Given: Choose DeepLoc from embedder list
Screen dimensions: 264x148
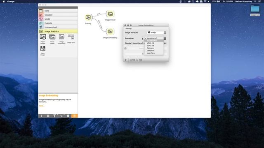Looking at the screenshot, I should click(x=154, y=51).
